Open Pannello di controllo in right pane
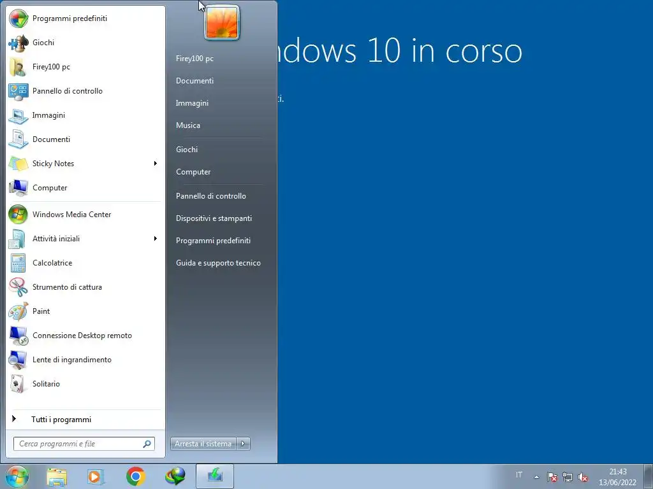 (210, 196)
